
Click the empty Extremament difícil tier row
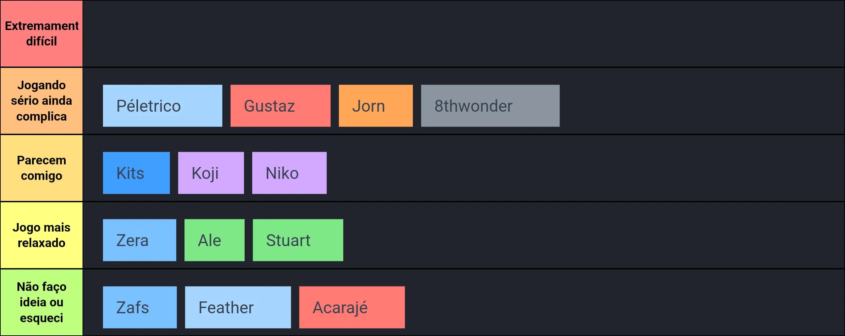click(463, 34)
